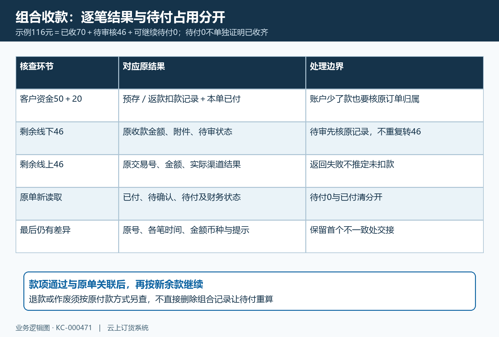Click the cell 保留首个不一致处交接
499x337 pixels.
coord(395,237)
